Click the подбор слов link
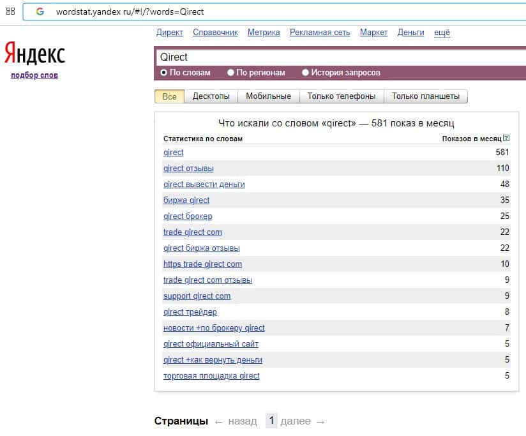 34,75
